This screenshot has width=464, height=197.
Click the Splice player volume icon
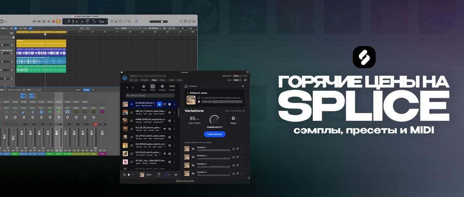pos(176,175)
